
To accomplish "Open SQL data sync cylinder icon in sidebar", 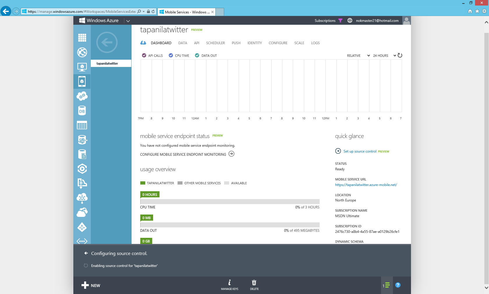I will (82, 140).
